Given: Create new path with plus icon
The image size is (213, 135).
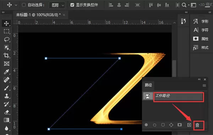Looking at the screenshot, I should click(189, 125).
